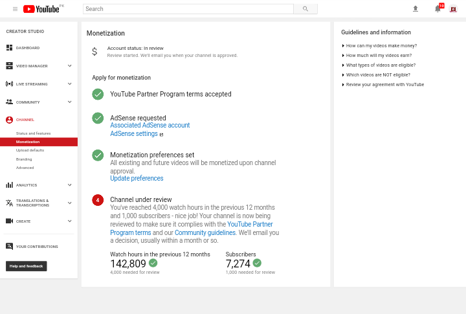The height and width of the screenshot is (314, 466).
Task: Click the red Channel person icon
Action: click(x=9, y=120)
